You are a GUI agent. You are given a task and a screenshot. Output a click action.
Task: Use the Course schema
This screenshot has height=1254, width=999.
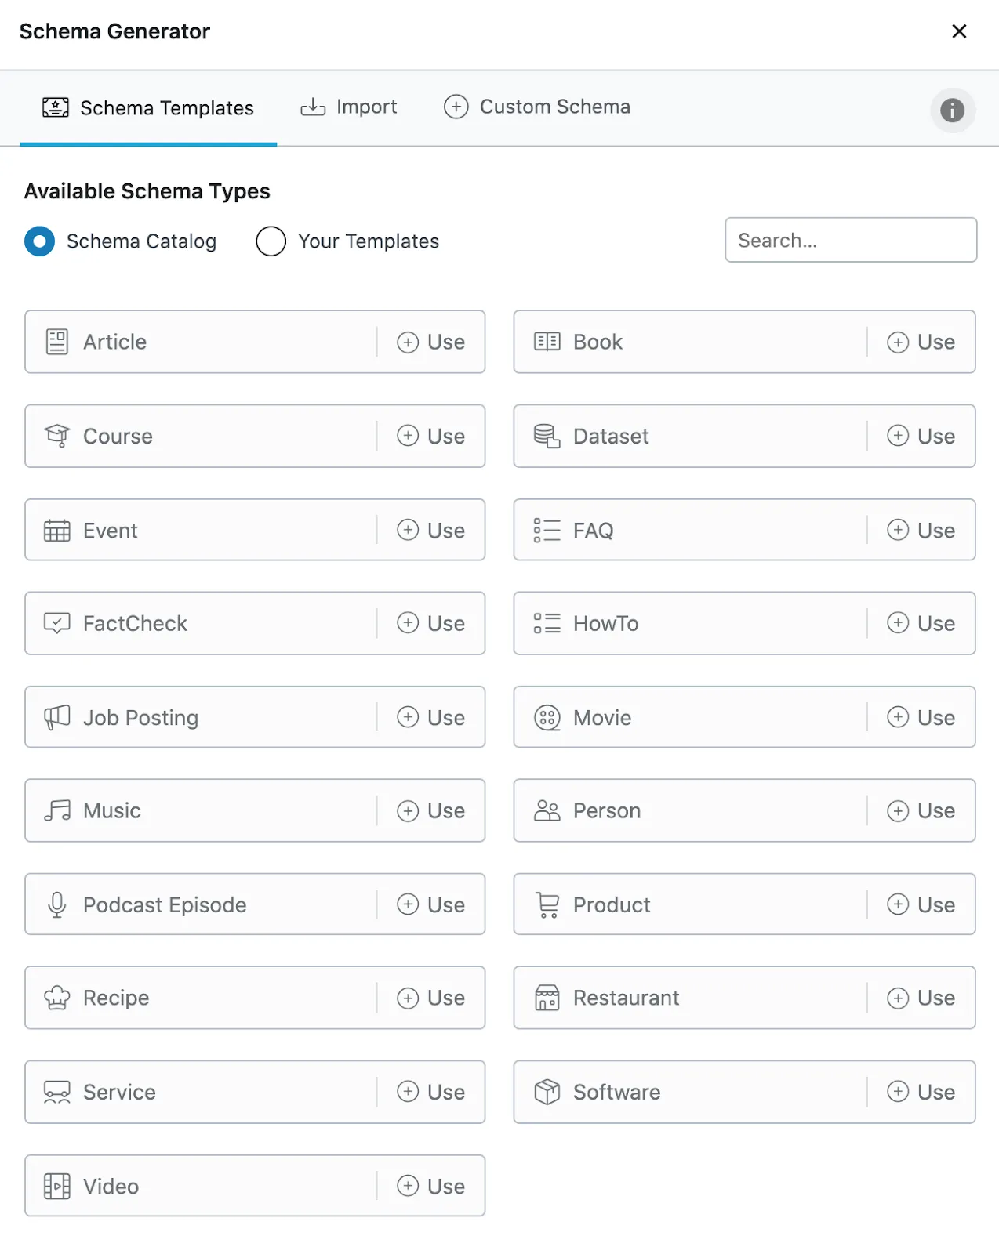pyautogui.click(x=430, y=436)
